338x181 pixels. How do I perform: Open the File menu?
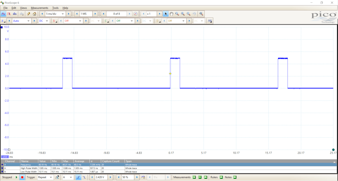(x=5, y=8)
